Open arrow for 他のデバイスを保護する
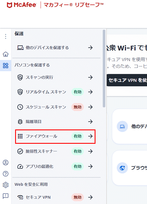 90,48
